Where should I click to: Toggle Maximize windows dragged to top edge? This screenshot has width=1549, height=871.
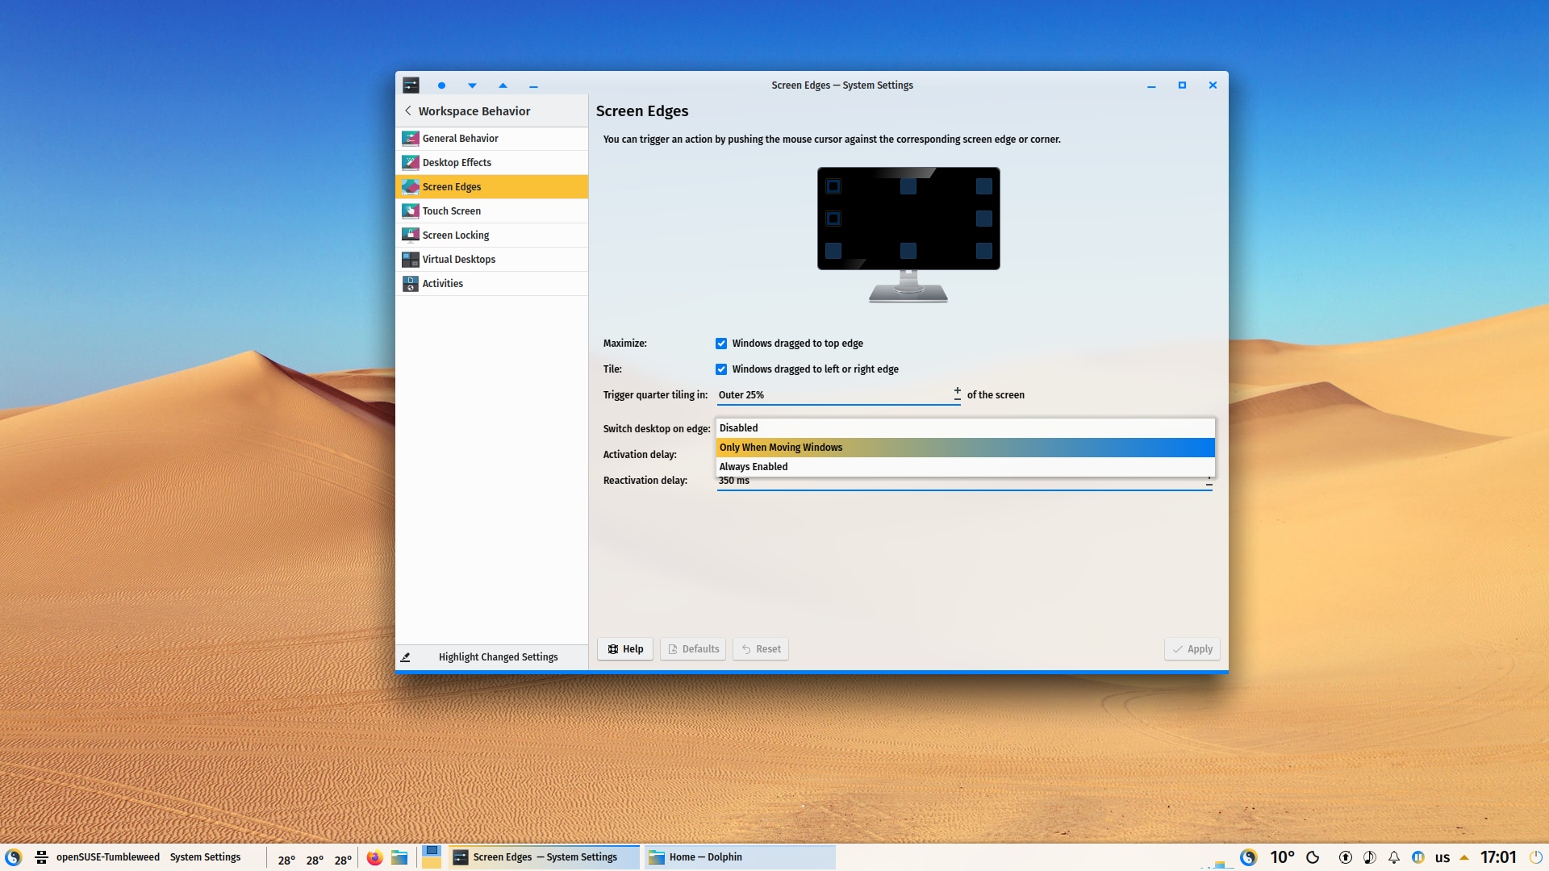(721, 344)
